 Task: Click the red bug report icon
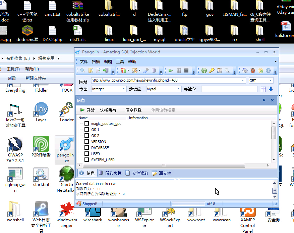tap(253, 71)
